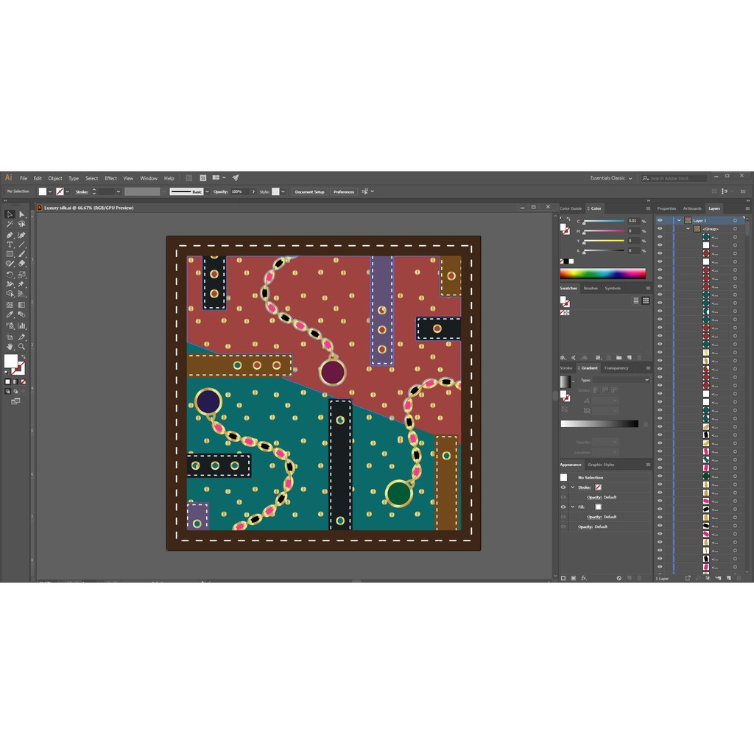
Task: Hide Layer 1 using its eye icon
Action: pos(660,220)
